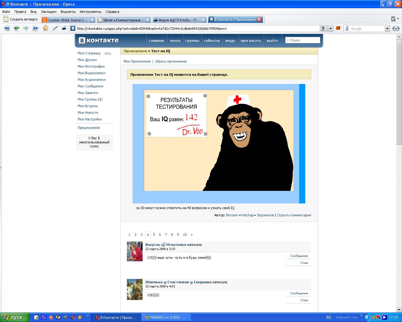Open Мои Фотографии in sidebar
Screen dimensions: 402x322
91,66
